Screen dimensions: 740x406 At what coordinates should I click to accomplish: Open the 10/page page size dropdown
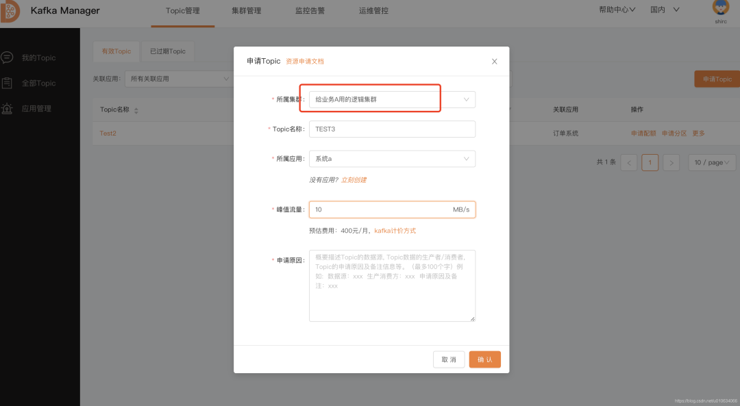pyautogui.click(x=712, y=162)
